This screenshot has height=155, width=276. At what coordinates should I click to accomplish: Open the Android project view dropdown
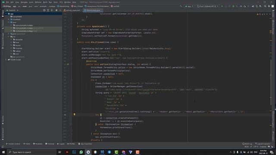[x=12, y=10]
